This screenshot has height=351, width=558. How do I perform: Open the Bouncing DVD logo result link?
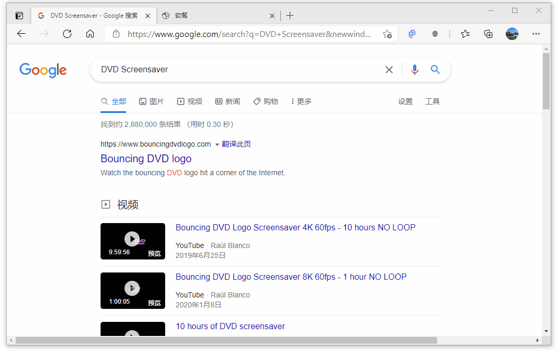coord(146,159)
